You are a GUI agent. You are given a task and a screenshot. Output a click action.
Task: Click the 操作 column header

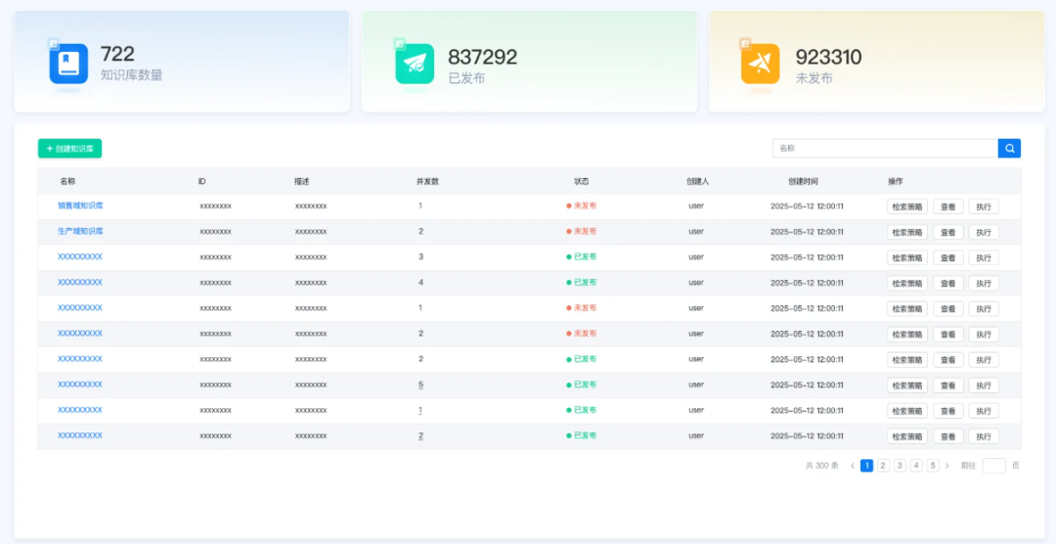pyautogui.click(x=895, y=182)
